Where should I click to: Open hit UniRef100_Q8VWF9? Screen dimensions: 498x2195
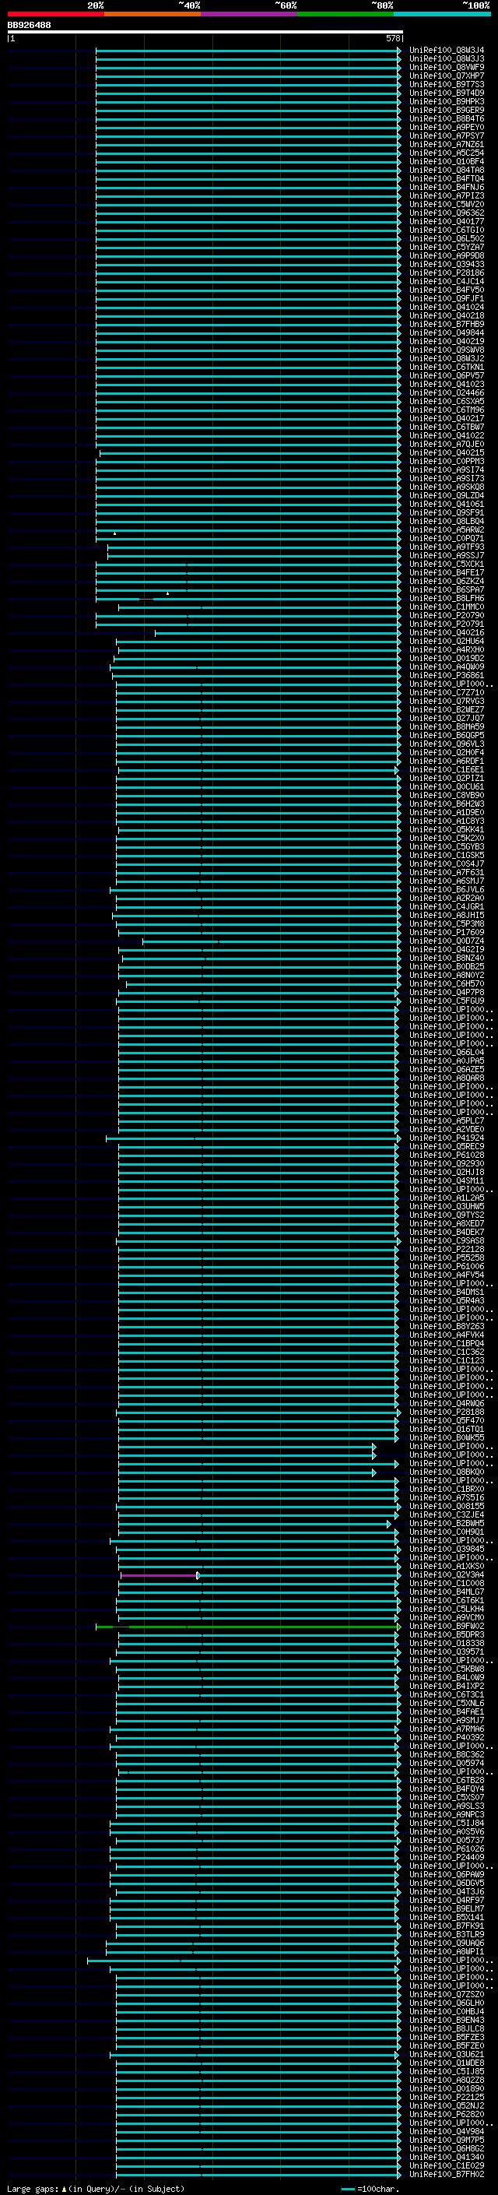(447, 67)
